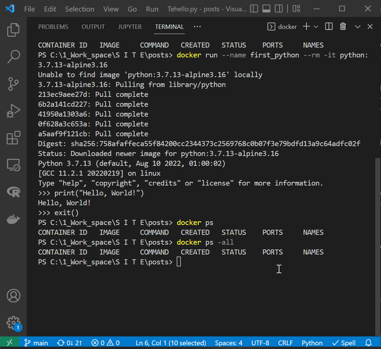Change UTF-8 file encoding
The width and height of the screenshot is (381, 349).
click(260, 343)
